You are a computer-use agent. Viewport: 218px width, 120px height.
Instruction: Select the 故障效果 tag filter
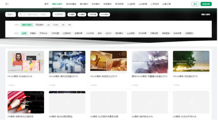[78, 33]
